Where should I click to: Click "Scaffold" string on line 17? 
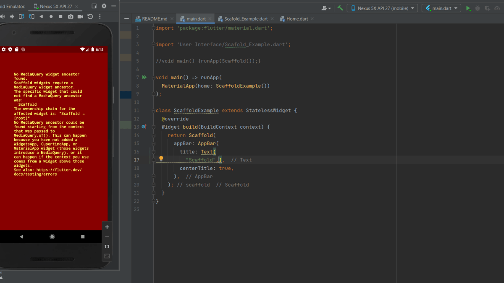pyautogui.click(x=201, y=160)
